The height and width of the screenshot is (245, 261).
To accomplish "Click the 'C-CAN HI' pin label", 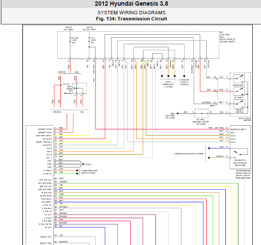I will click(x=47, y=170).
